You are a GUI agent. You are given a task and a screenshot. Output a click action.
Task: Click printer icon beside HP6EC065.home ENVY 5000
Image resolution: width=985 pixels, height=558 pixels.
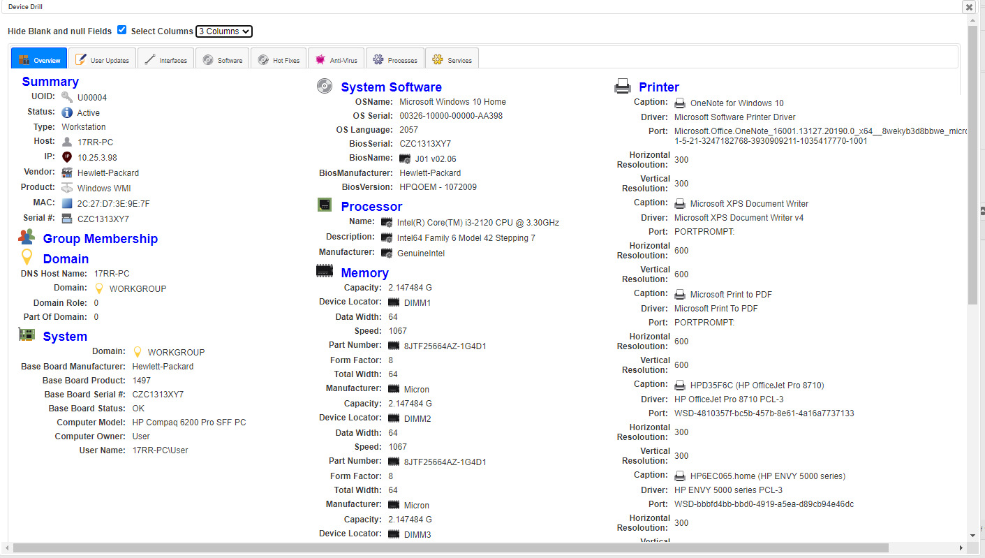[x=680, y=476]
